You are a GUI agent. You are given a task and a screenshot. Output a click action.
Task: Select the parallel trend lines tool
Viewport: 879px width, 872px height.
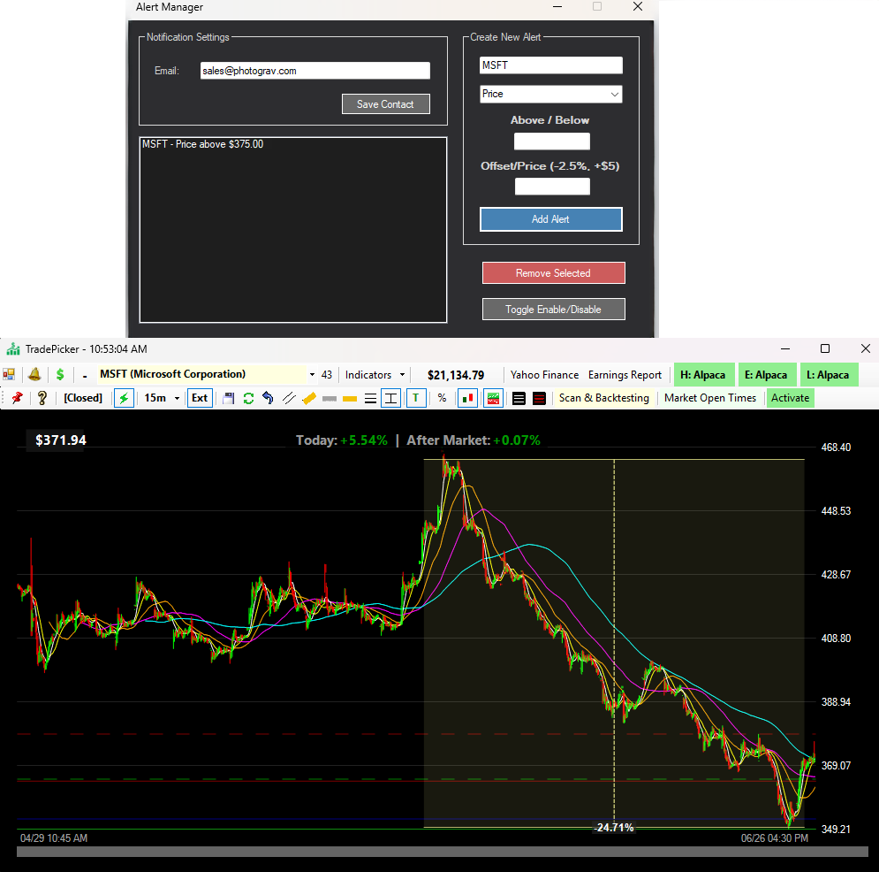tap(289, 398)
